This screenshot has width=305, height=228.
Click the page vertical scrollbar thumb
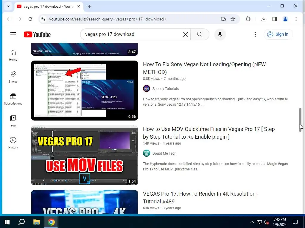[300, 120]
